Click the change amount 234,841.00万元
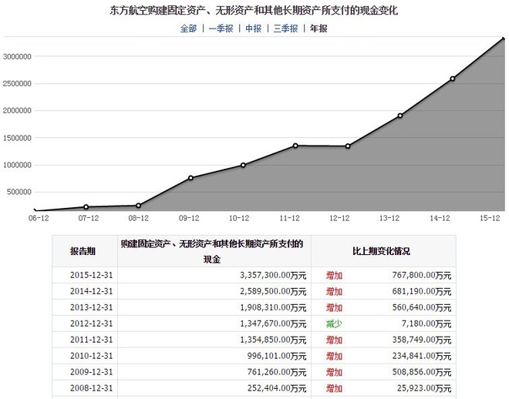The image size is (509, 399). click(422, 356)
